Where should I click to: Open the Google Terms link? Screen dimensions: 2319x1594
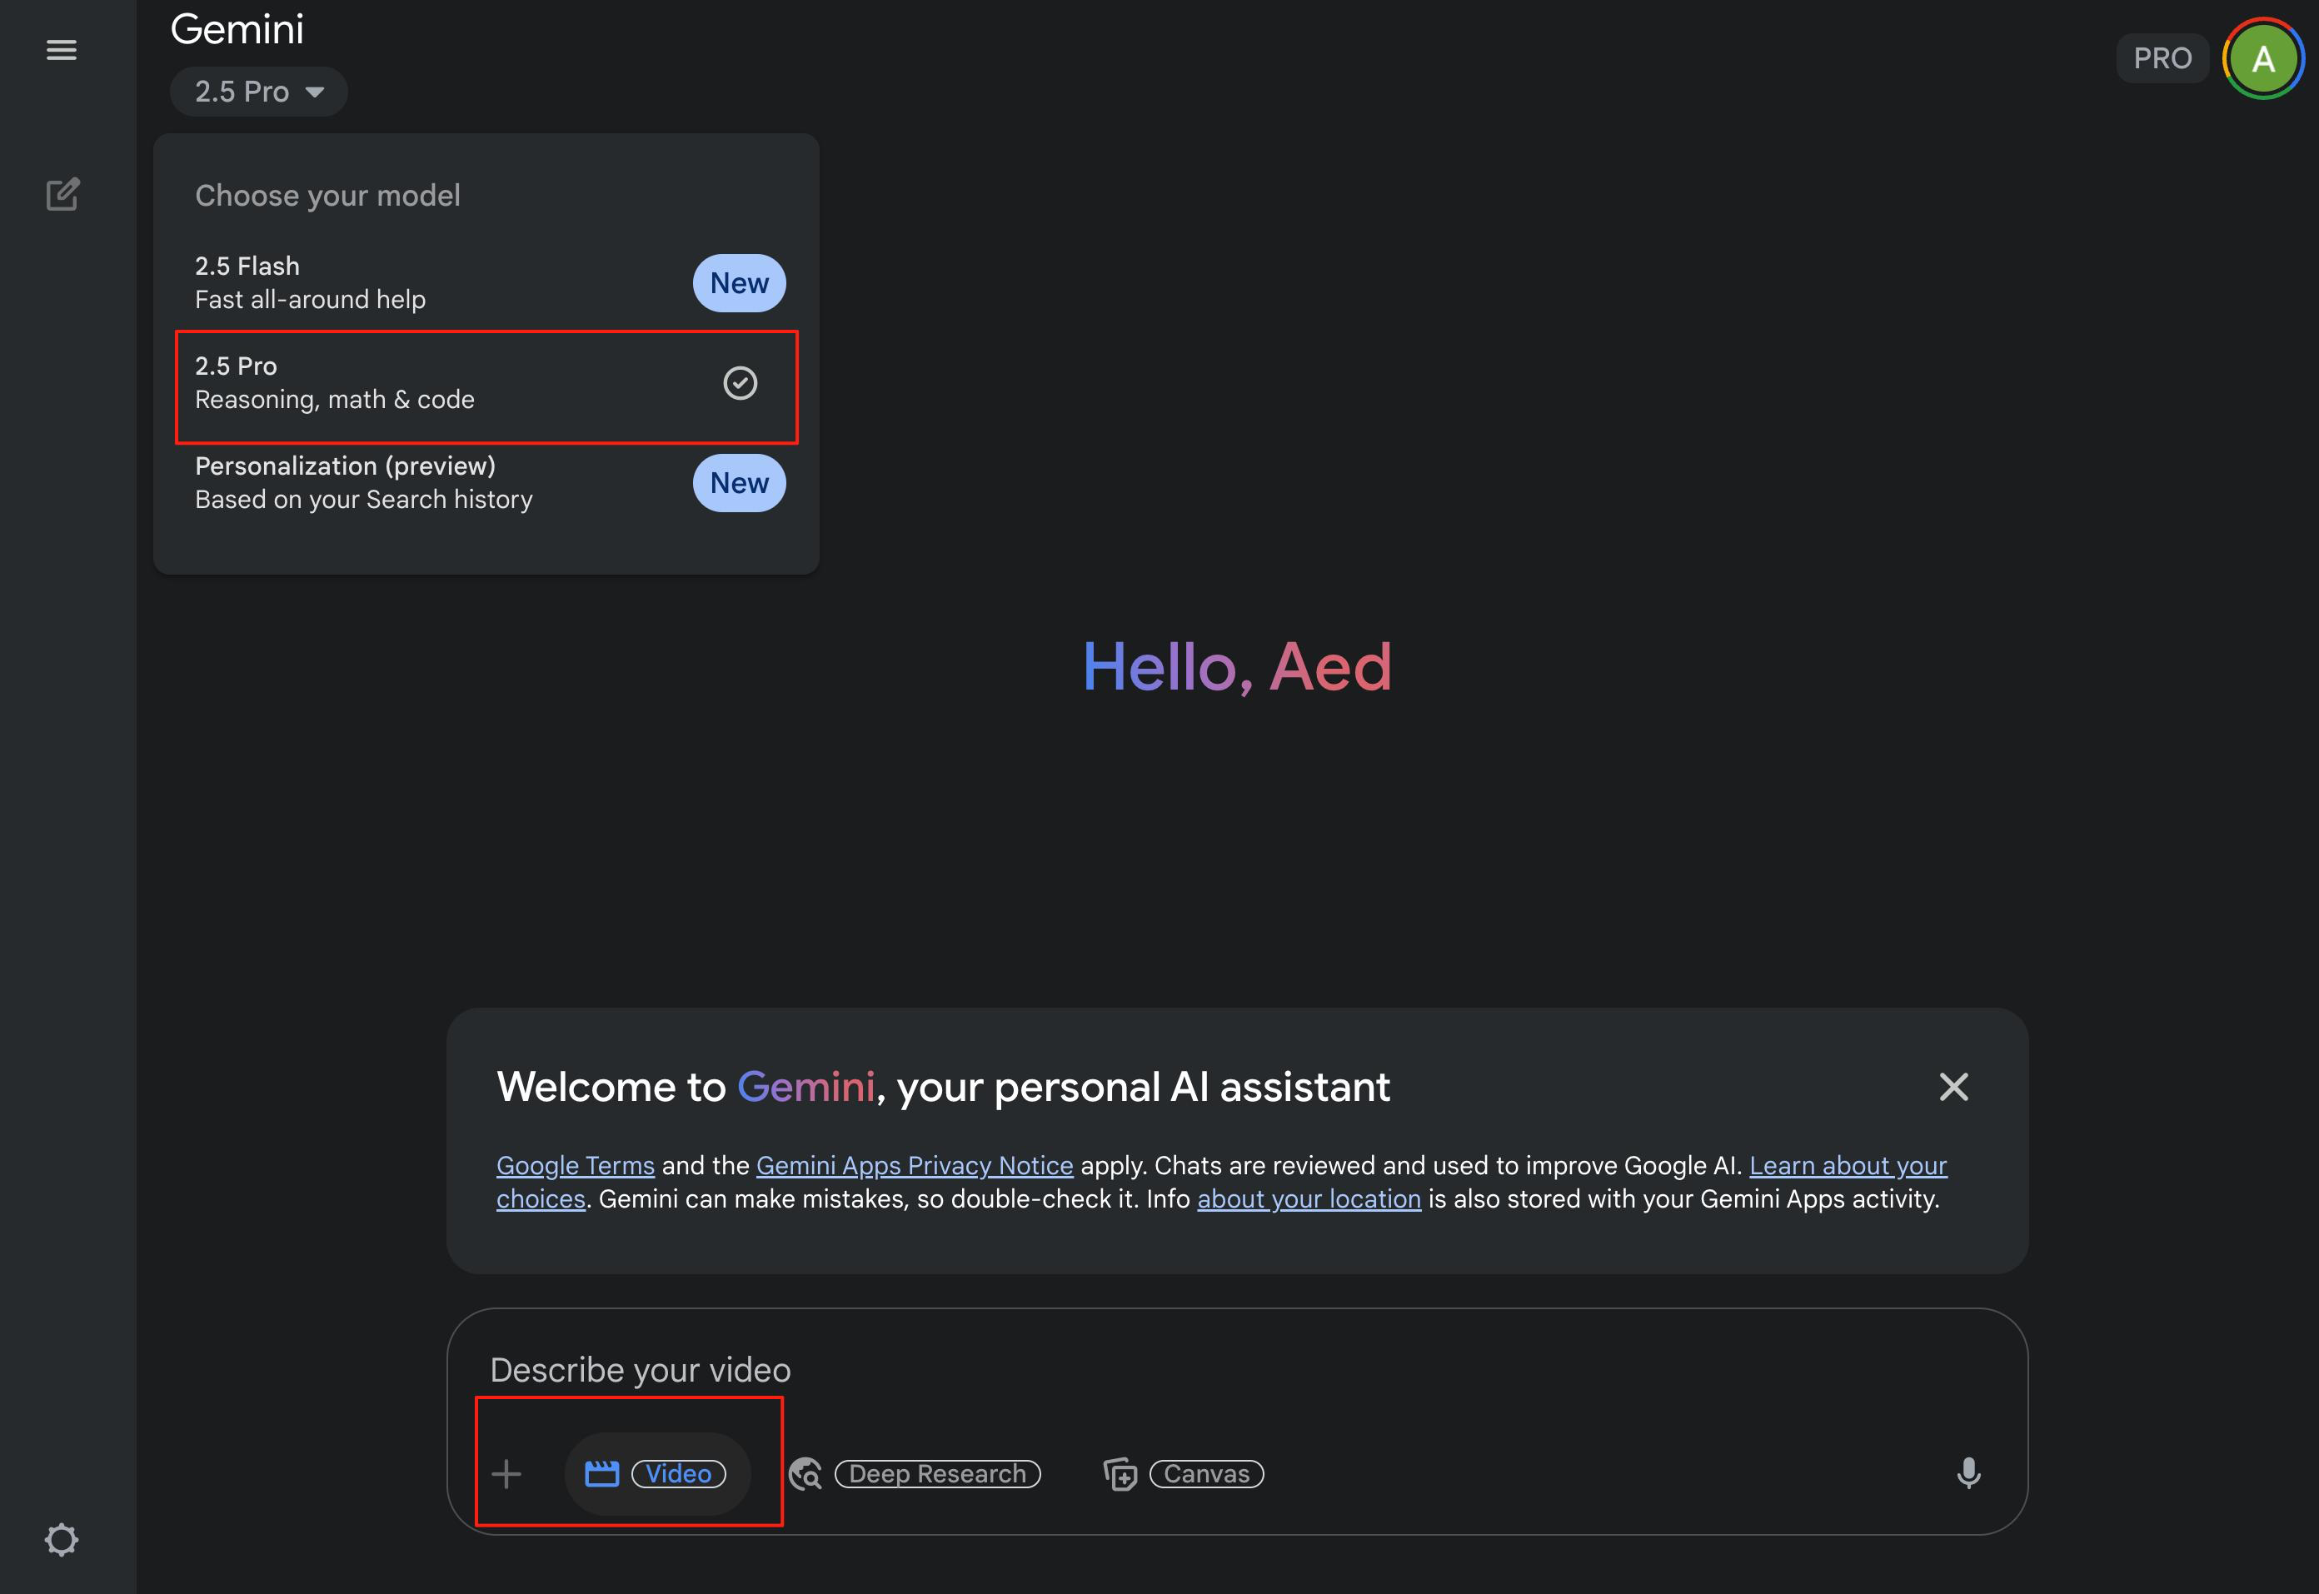coord(576,1166)
